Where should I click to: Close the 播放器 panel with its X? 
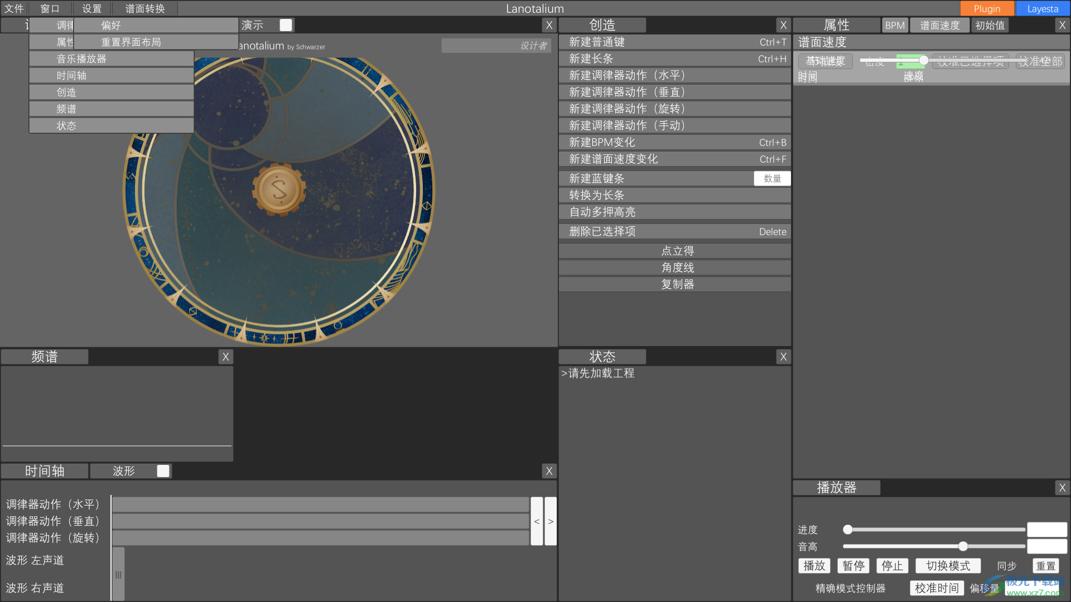(x=1062, y=488)
